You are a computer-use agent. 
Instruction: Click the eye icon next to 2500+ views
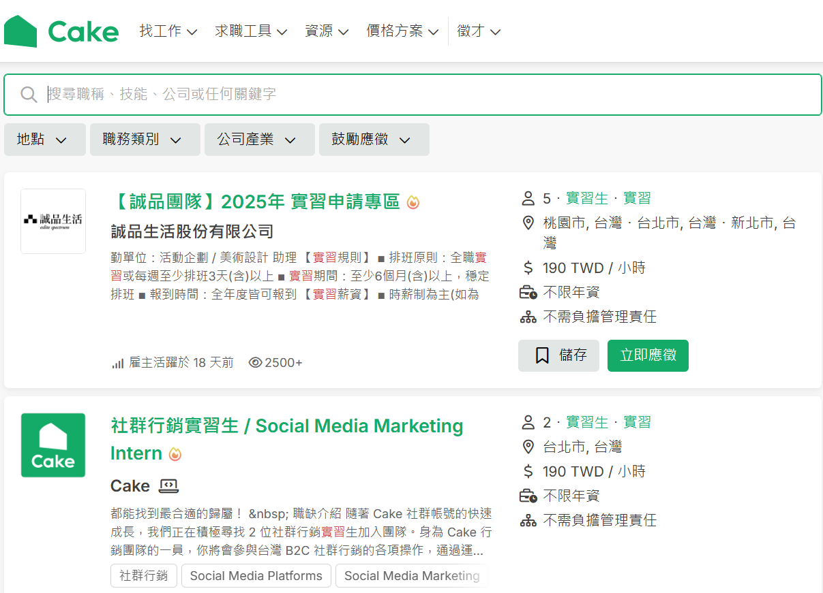(x=256, y=362)
